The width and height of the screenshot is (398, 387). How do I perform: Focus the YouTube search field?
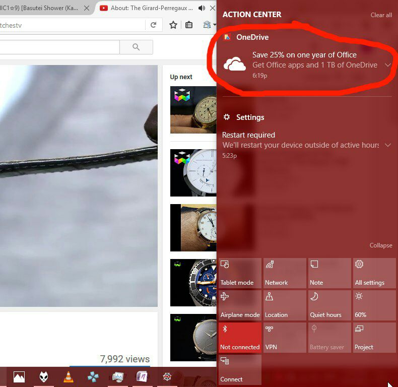59,47
